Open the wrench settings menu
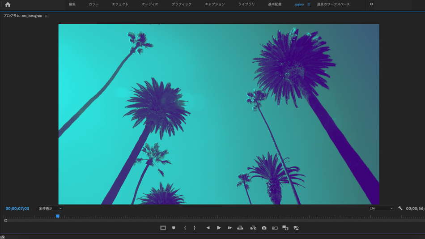 [x=400, y=208]
